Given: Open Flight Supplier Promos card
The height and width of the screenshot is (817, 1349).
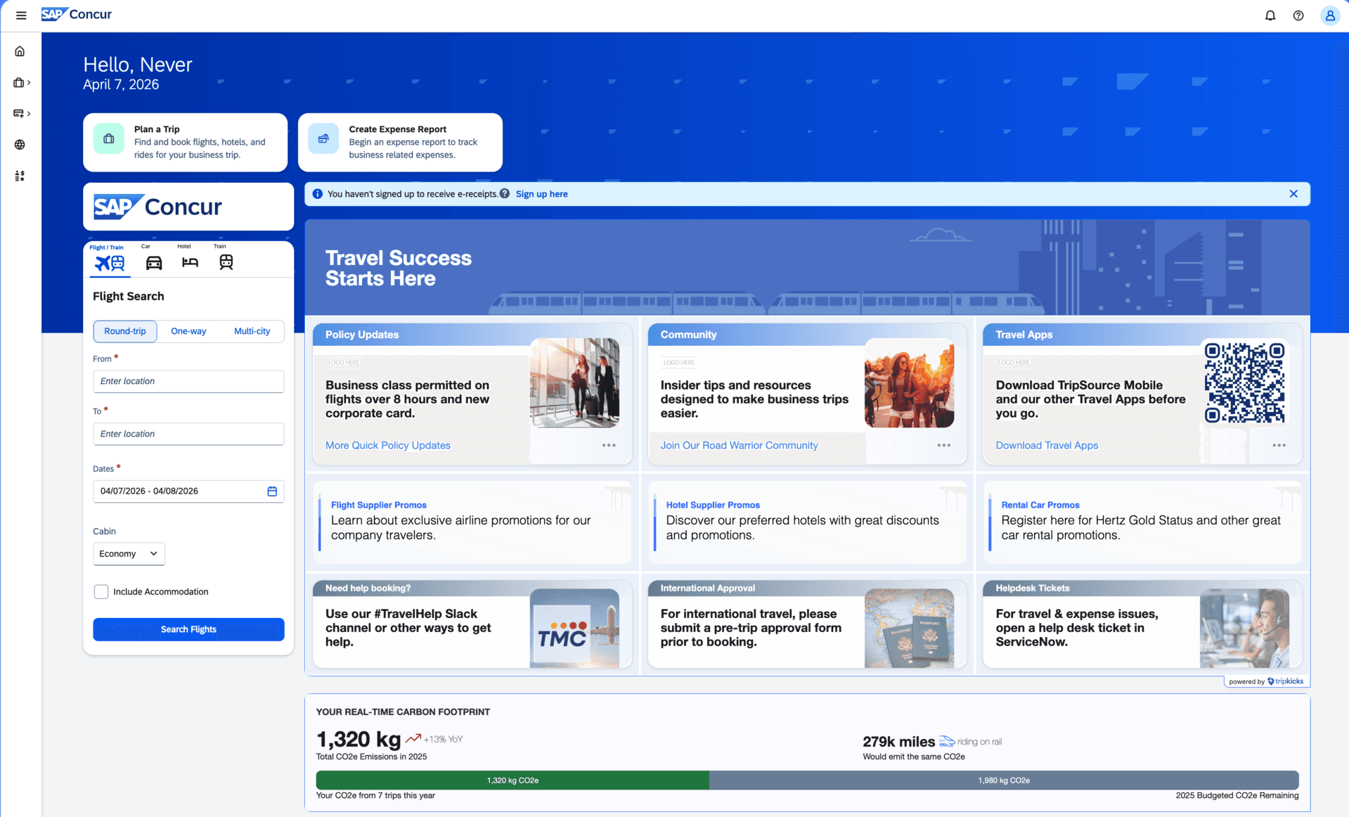Looking at the screenshot, I should (x=472, y=522).
